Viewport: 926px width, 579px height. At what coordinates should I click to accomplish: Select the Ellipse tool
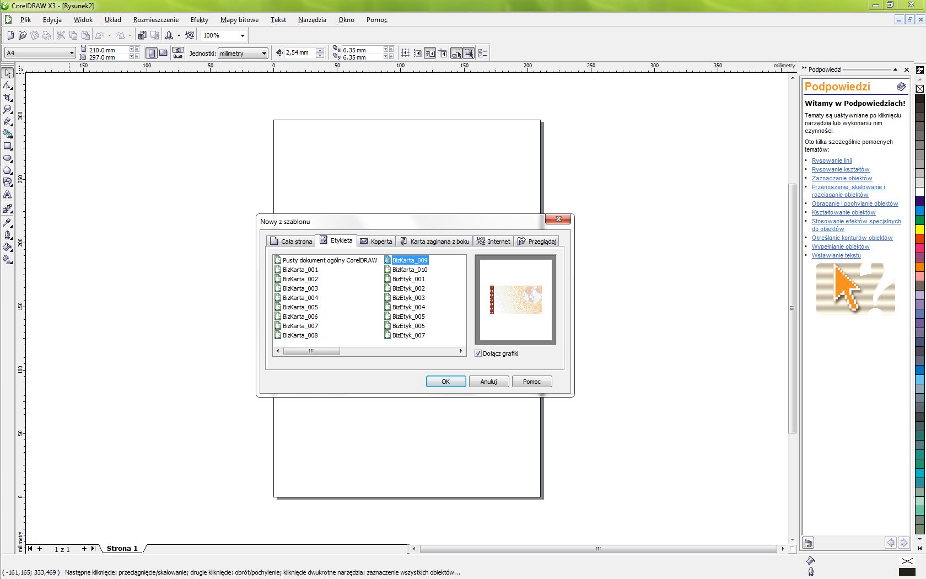point(8,158)
